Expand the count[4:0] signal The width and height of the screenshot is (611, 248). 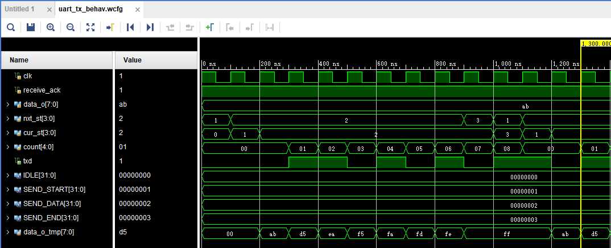coord(8,147)
